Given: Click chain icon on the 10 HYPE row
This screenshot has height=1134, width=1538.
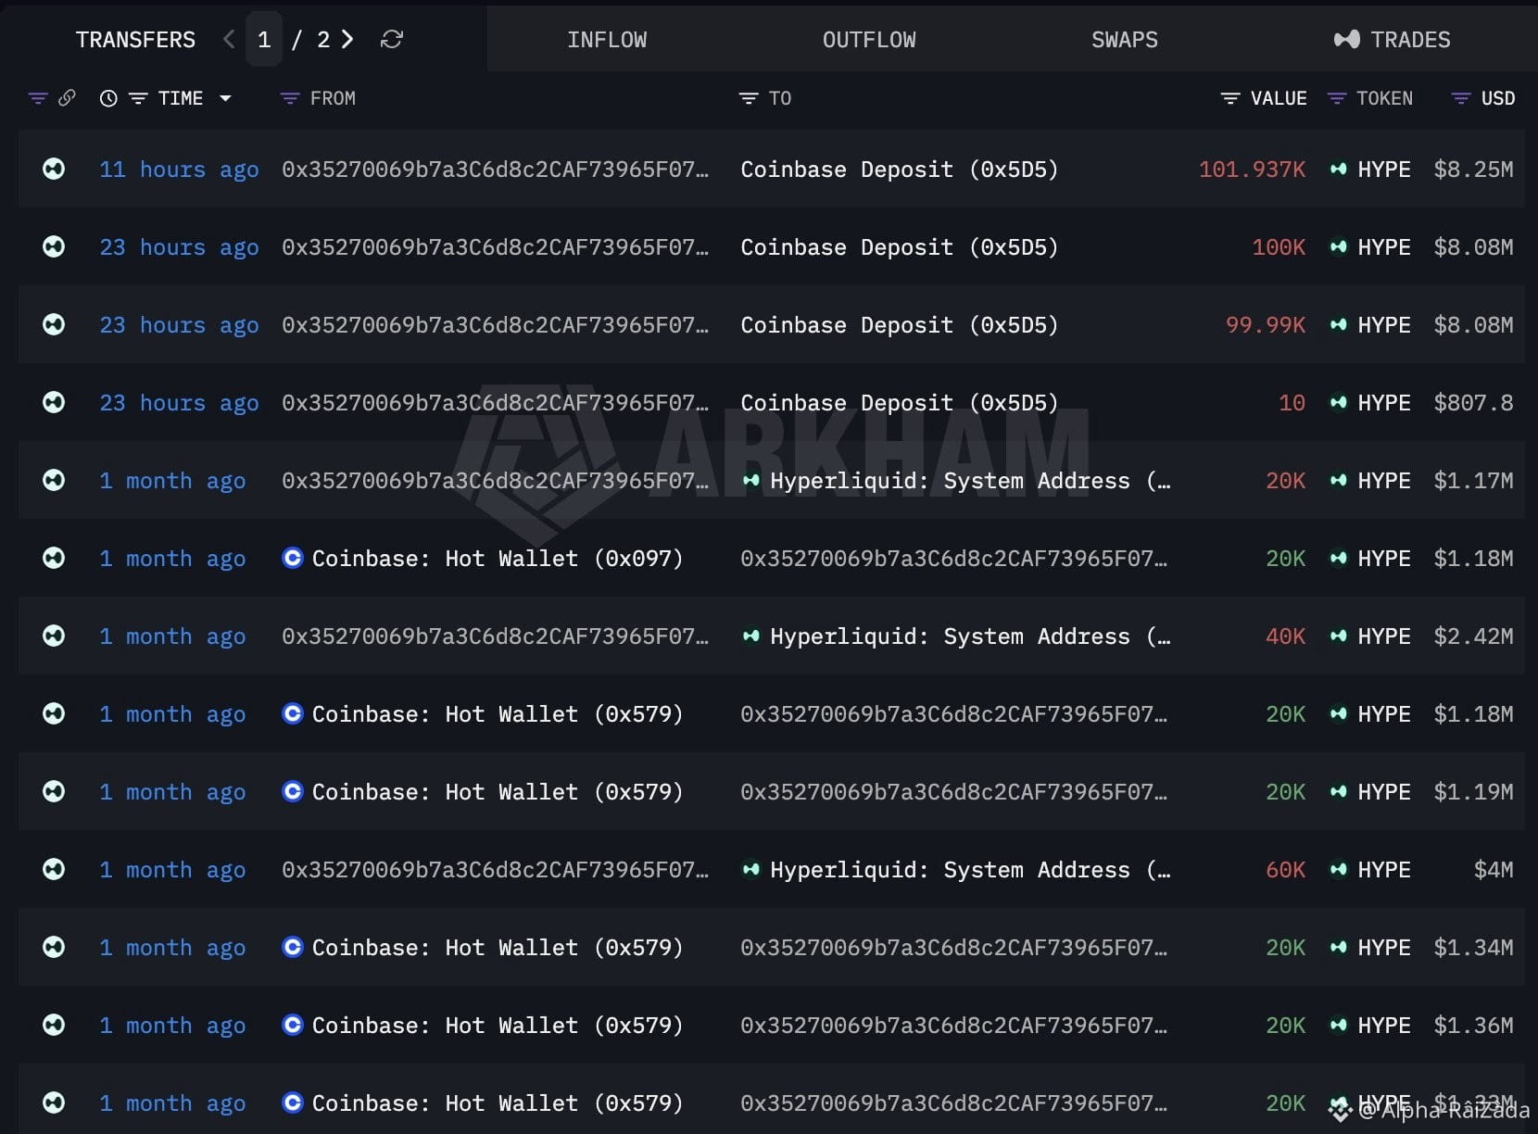Looking at the screenshot, I should click(x=54, y=402).
